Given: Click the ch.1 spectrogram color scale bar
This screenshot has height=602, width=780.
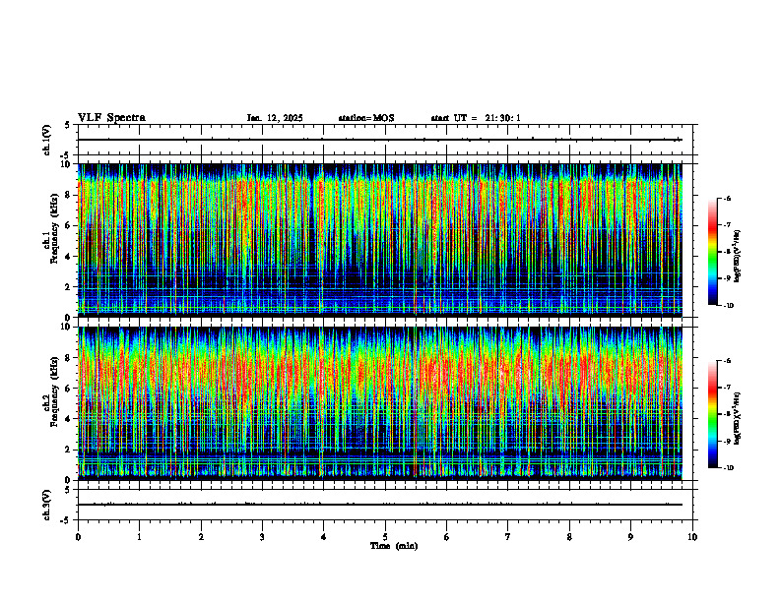Looking at the screenshot, I should coord(712,252).
